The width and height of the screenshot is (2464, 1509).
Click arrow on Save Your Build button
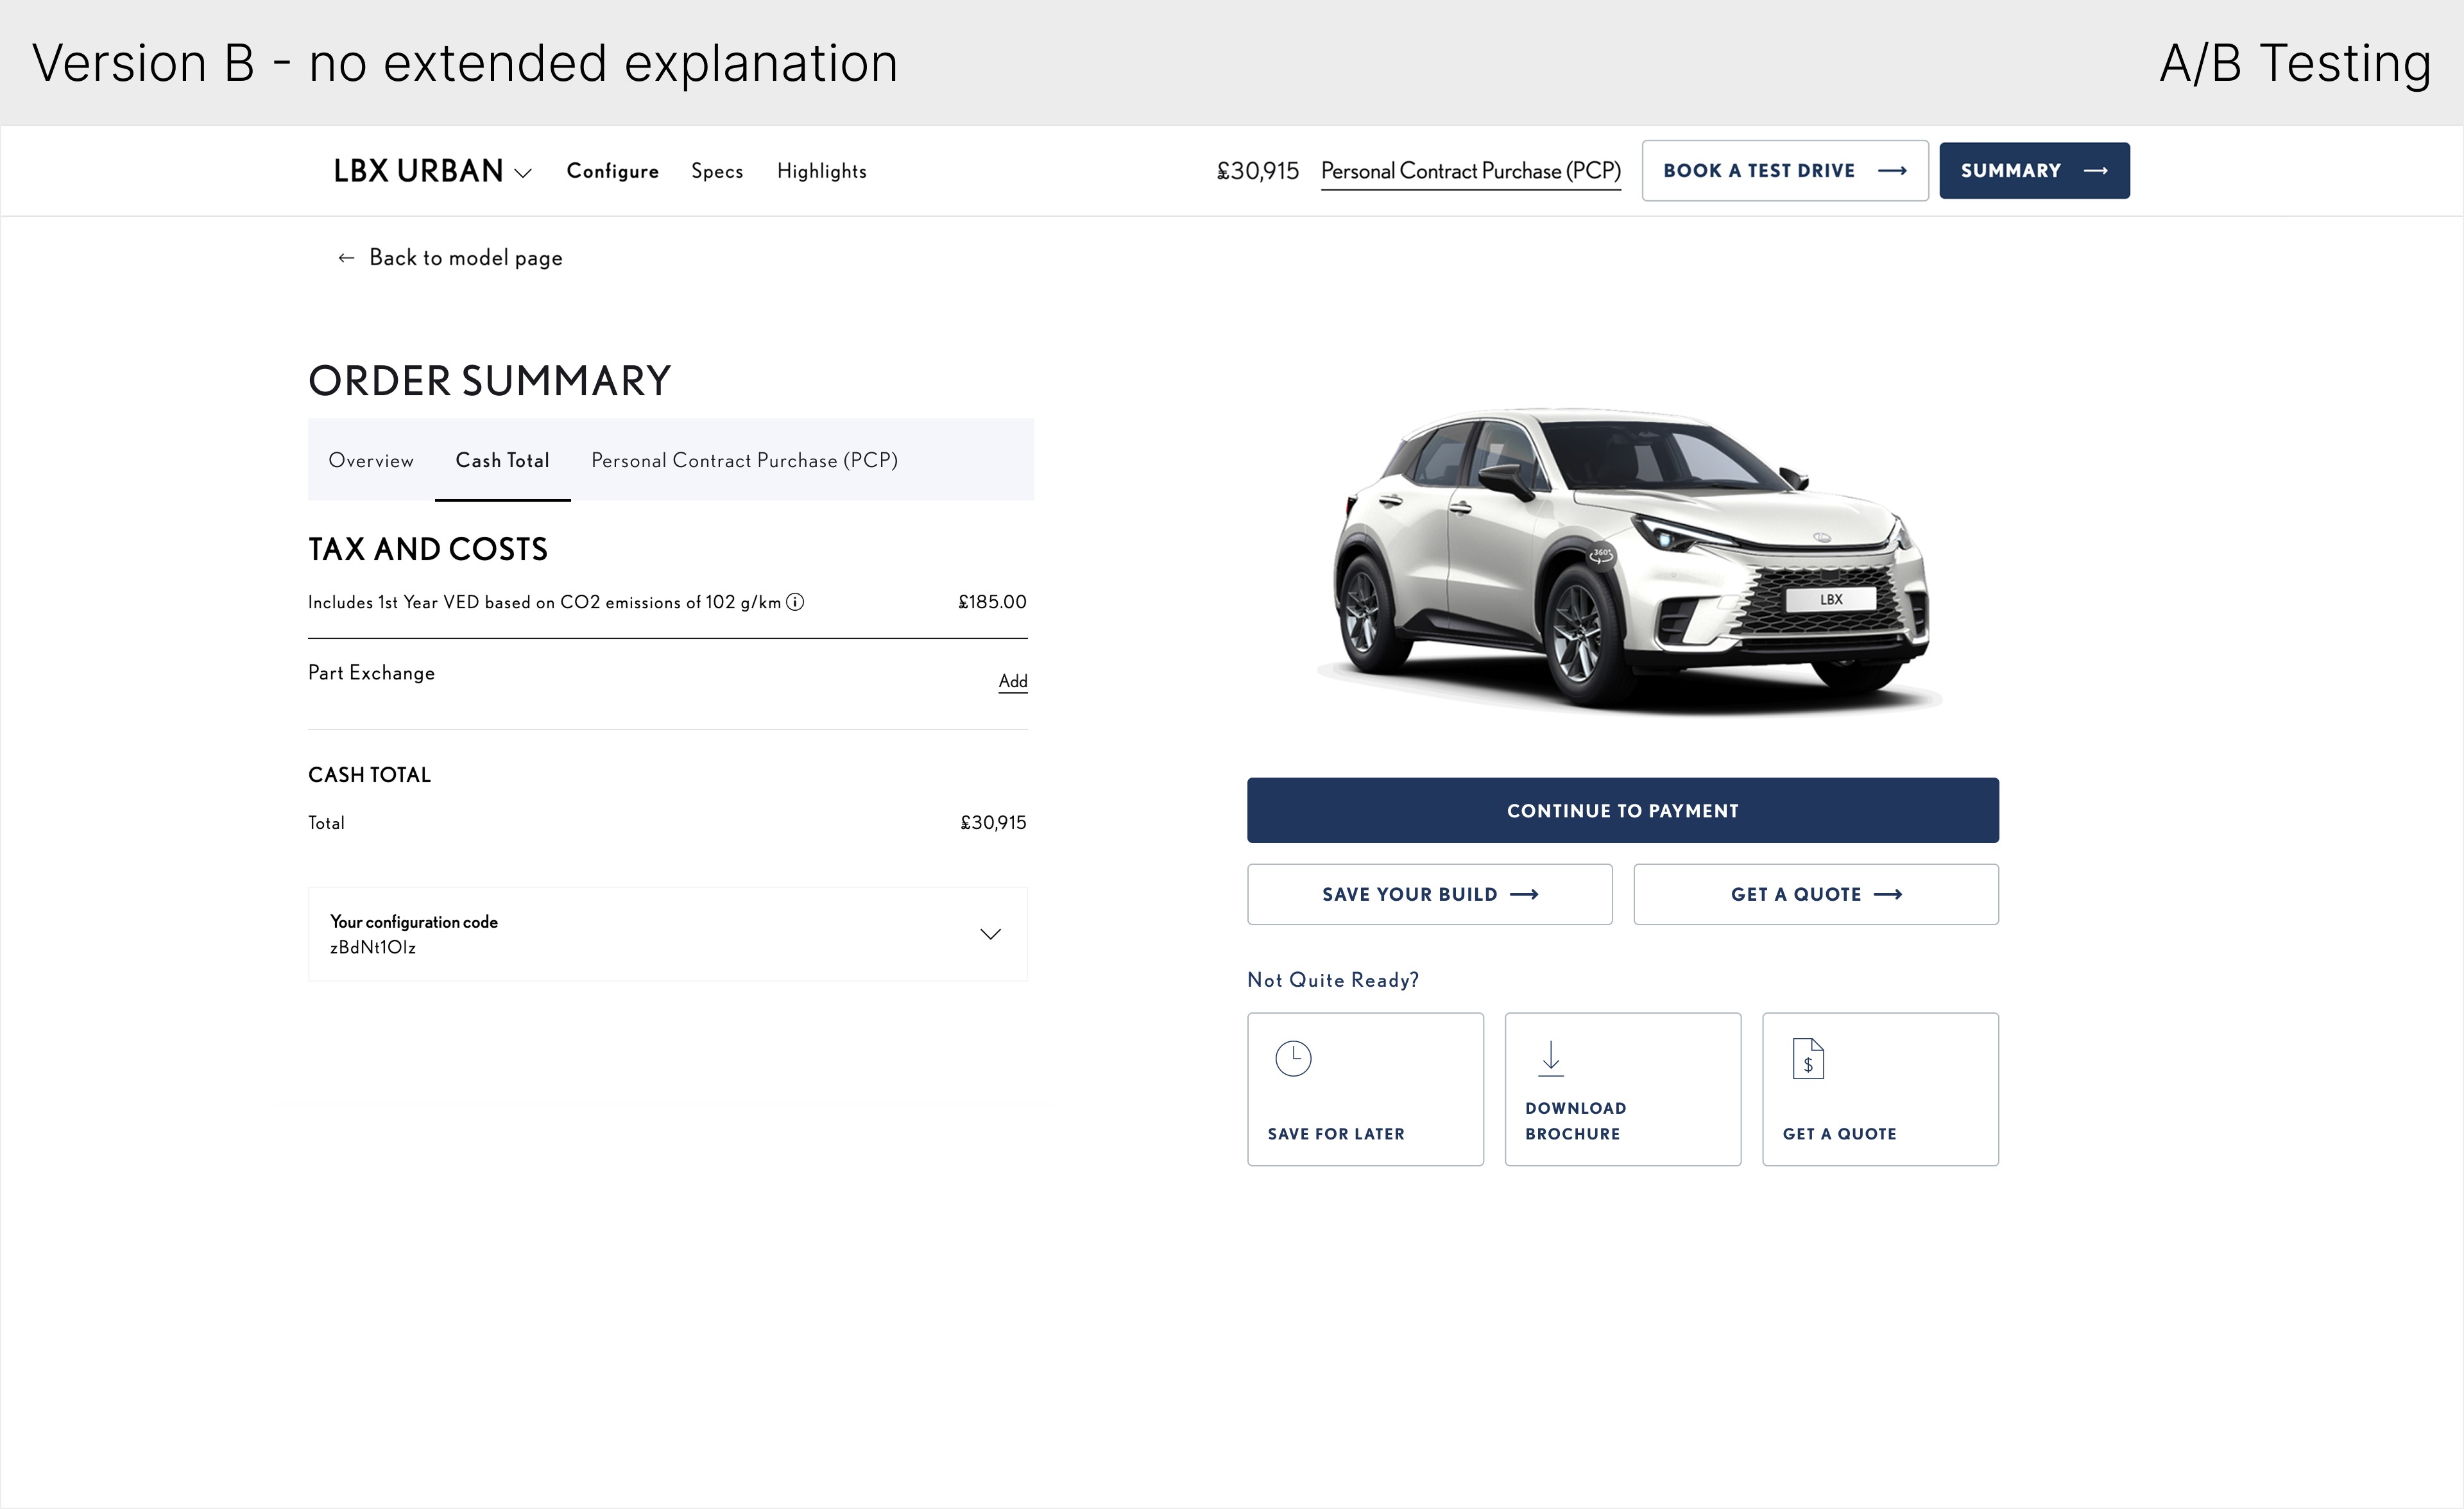coord(1524,895)
